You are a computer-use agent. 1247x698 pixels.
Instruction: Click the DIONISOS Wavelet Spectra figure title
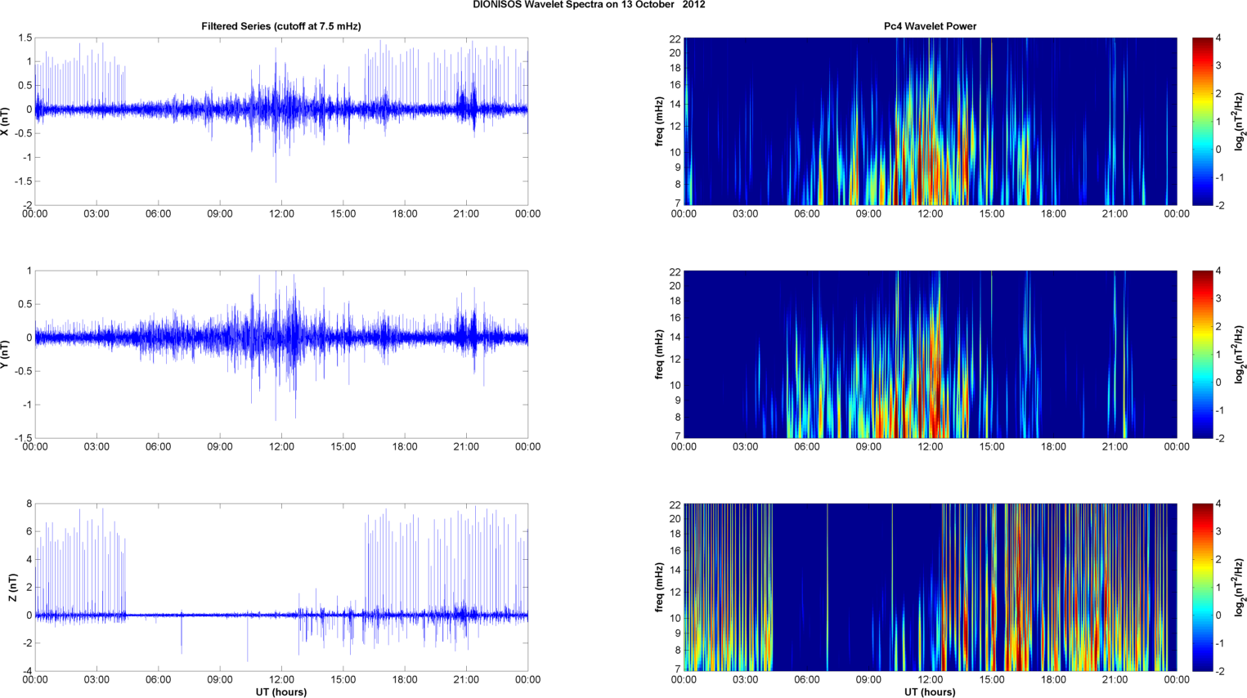click(x=589, y=5)
